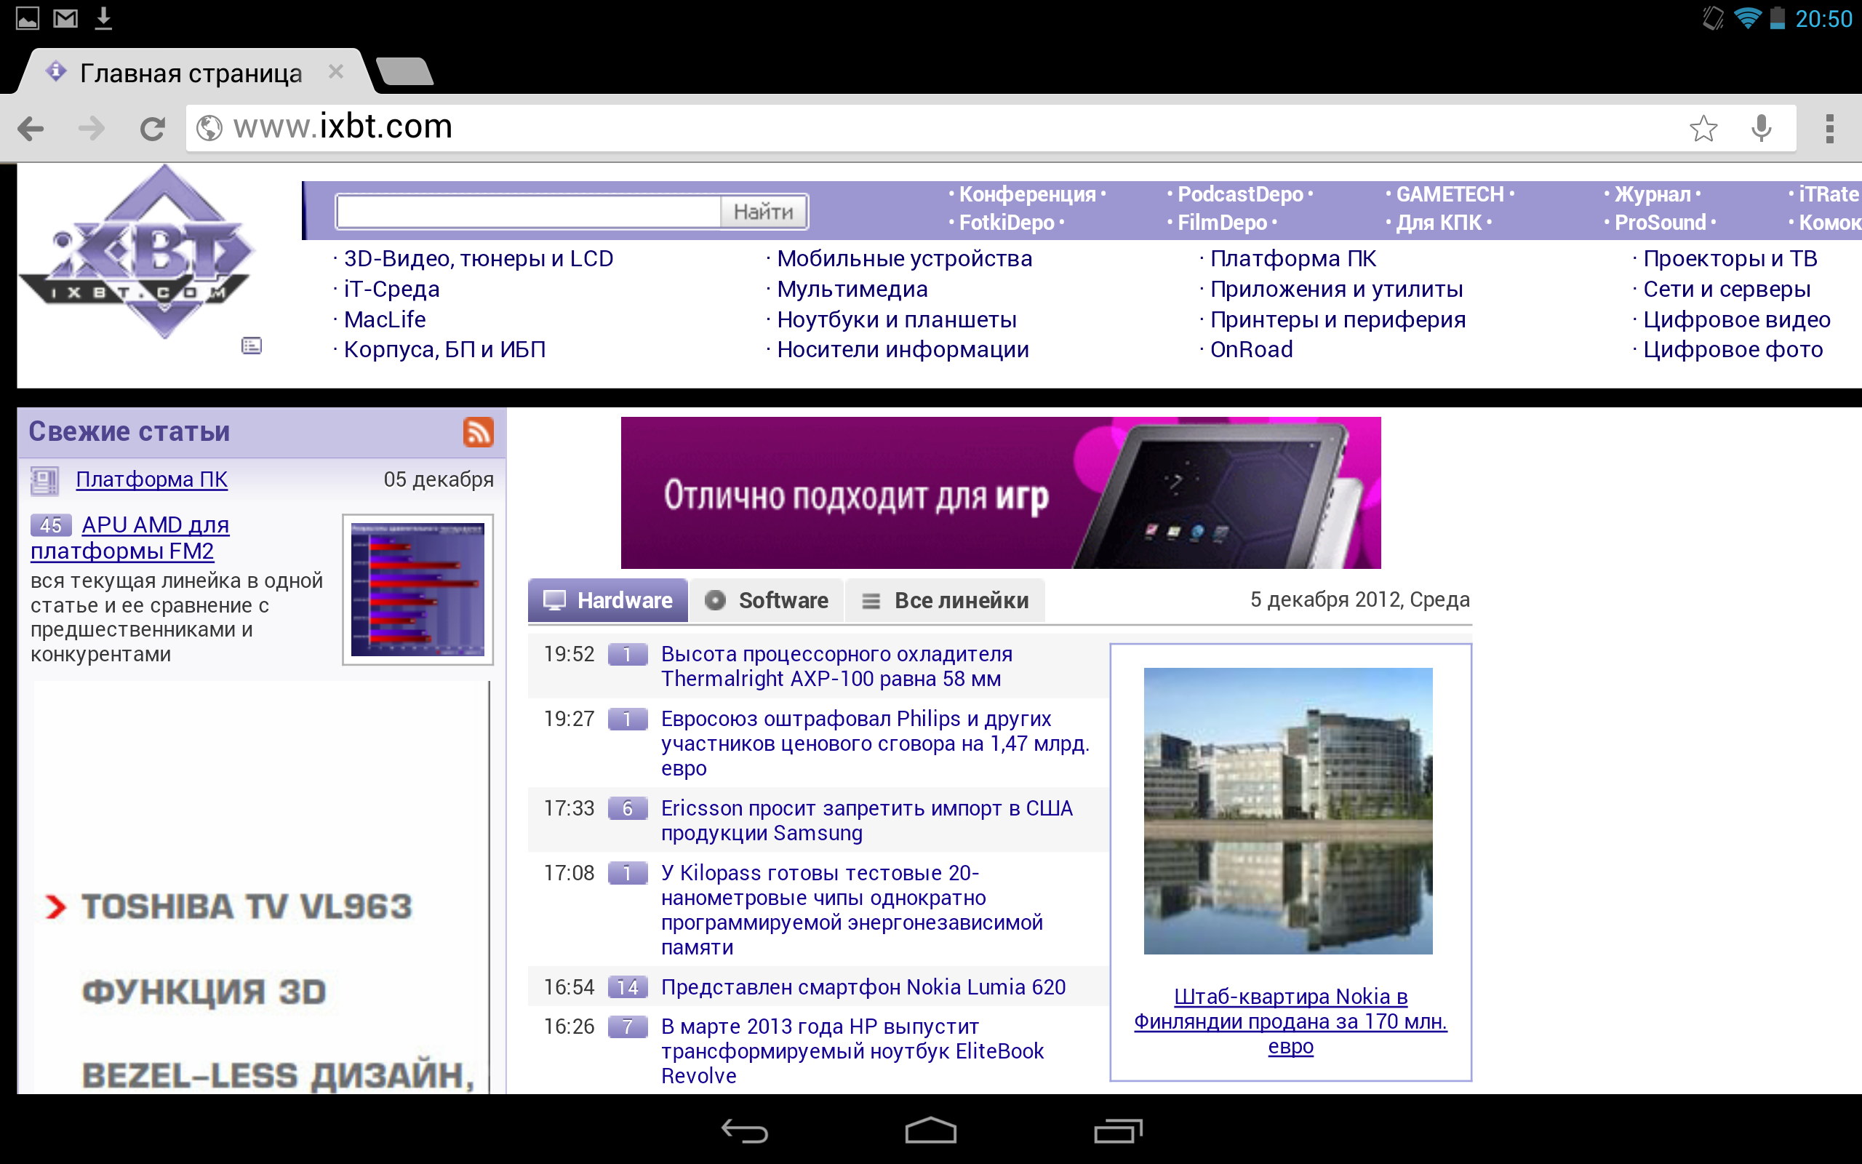Open the RSS feed icon
Screen dimensions: 1862x1164
point(478,432)
